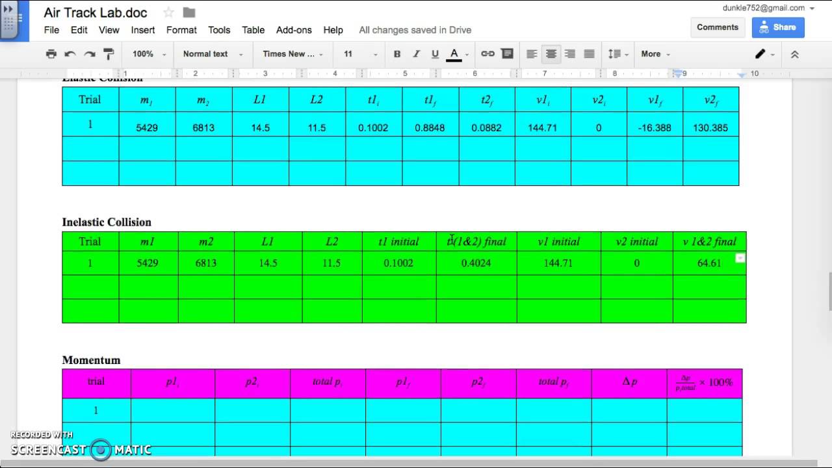Screen dimensions: 832x468
Task: Click the Undo arrow icon
Action: (70, 54)
